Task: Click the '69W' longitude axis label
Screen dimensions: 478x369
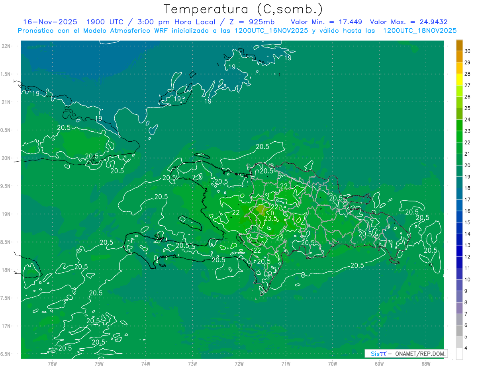Action: click(x=379, y=364)
